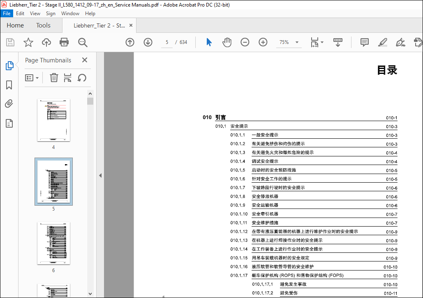423x298 pixels.
Task: Open the File menu
Action: pyautogui.click(x=7, y=14)
